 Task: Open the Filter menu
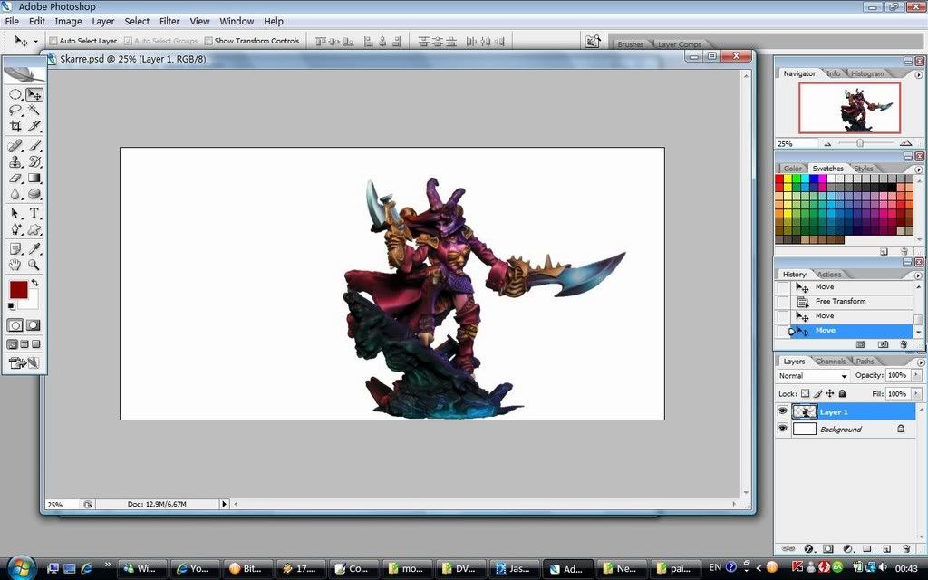click(169, 21)
